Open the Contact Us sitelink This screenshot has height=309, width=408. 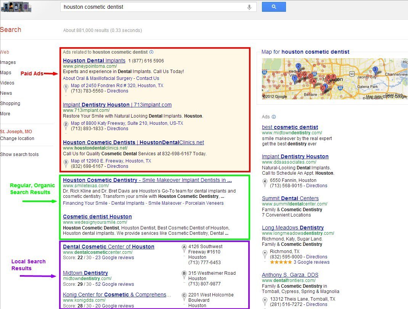148,78
